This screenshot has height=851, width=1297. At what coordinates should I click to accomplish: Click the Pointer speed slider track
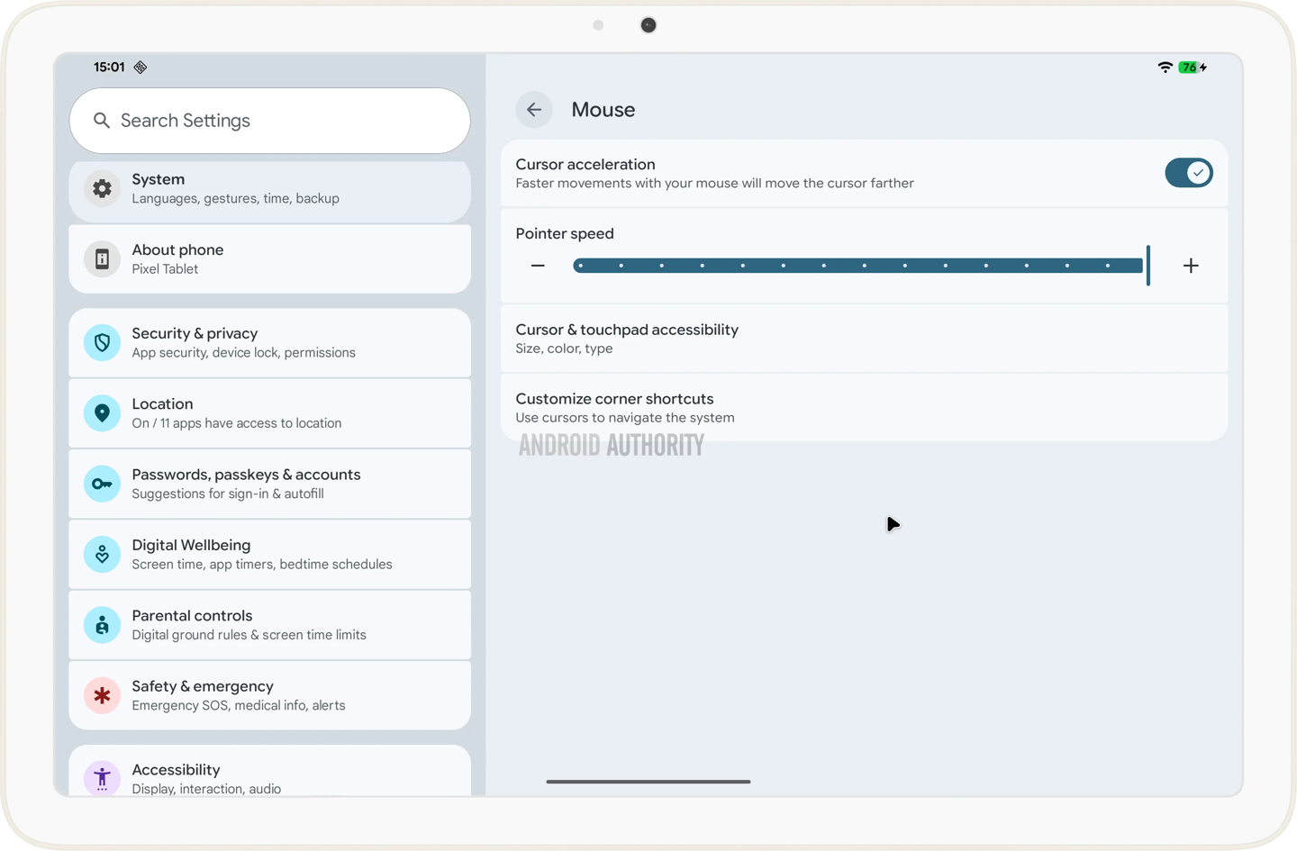tap(857, 266)
